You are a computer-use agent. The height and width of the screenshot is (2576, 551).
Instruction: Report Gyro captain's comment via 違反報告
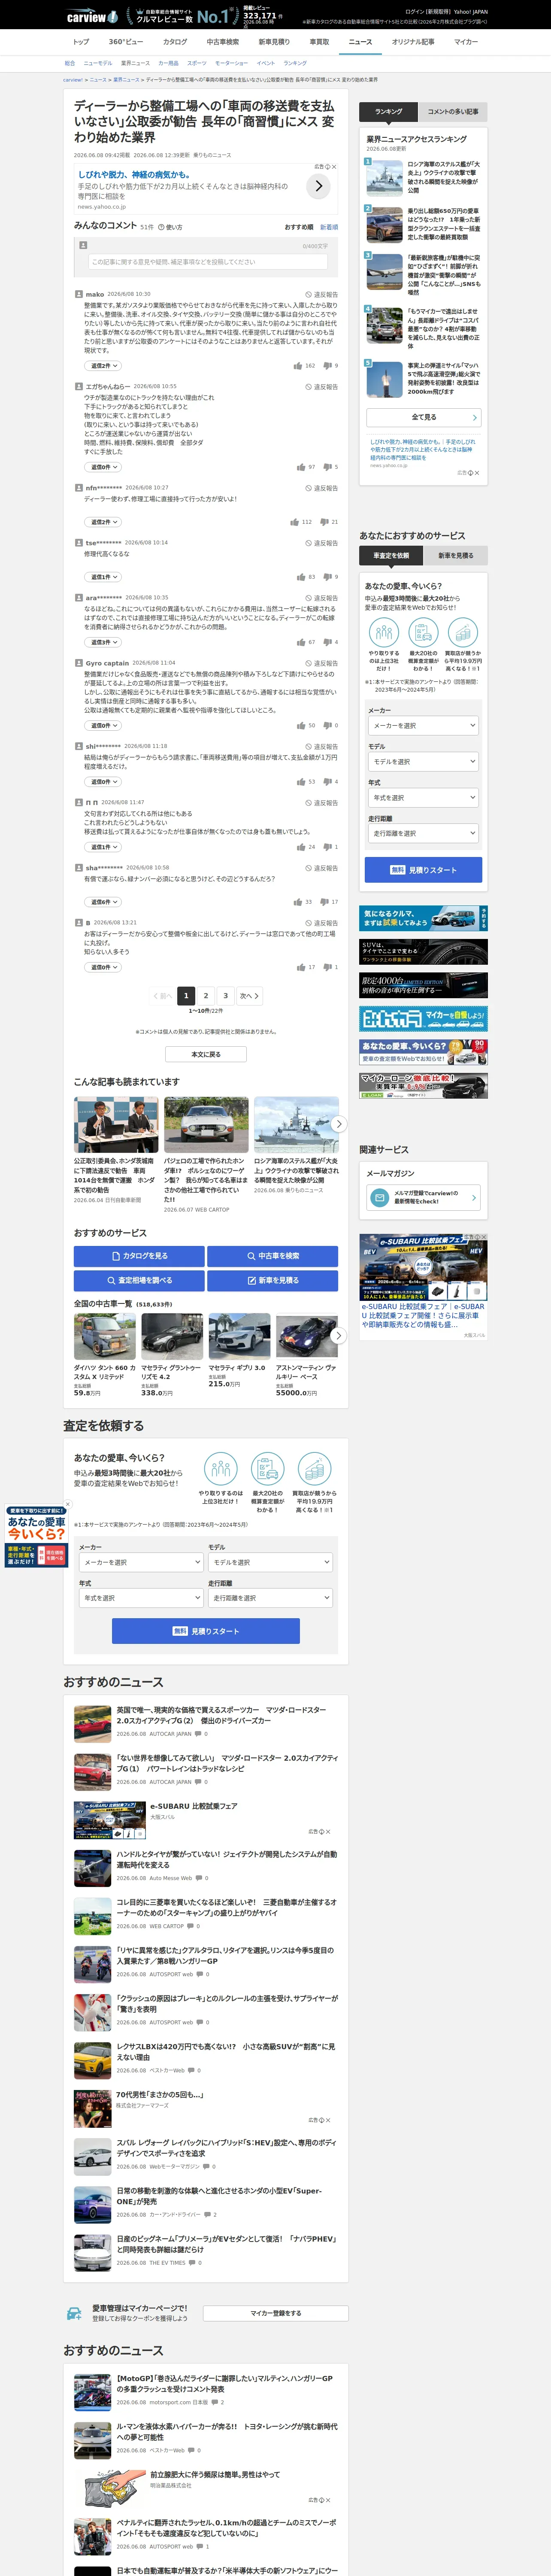point(322,663)
